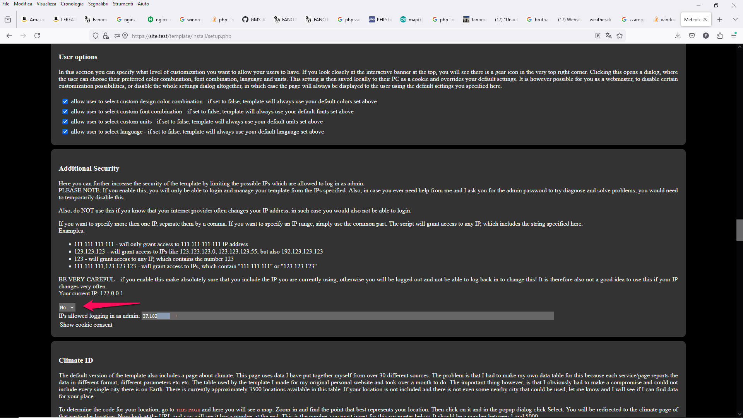
Task: Open a new tab with plus button
Action: point(720,19)
